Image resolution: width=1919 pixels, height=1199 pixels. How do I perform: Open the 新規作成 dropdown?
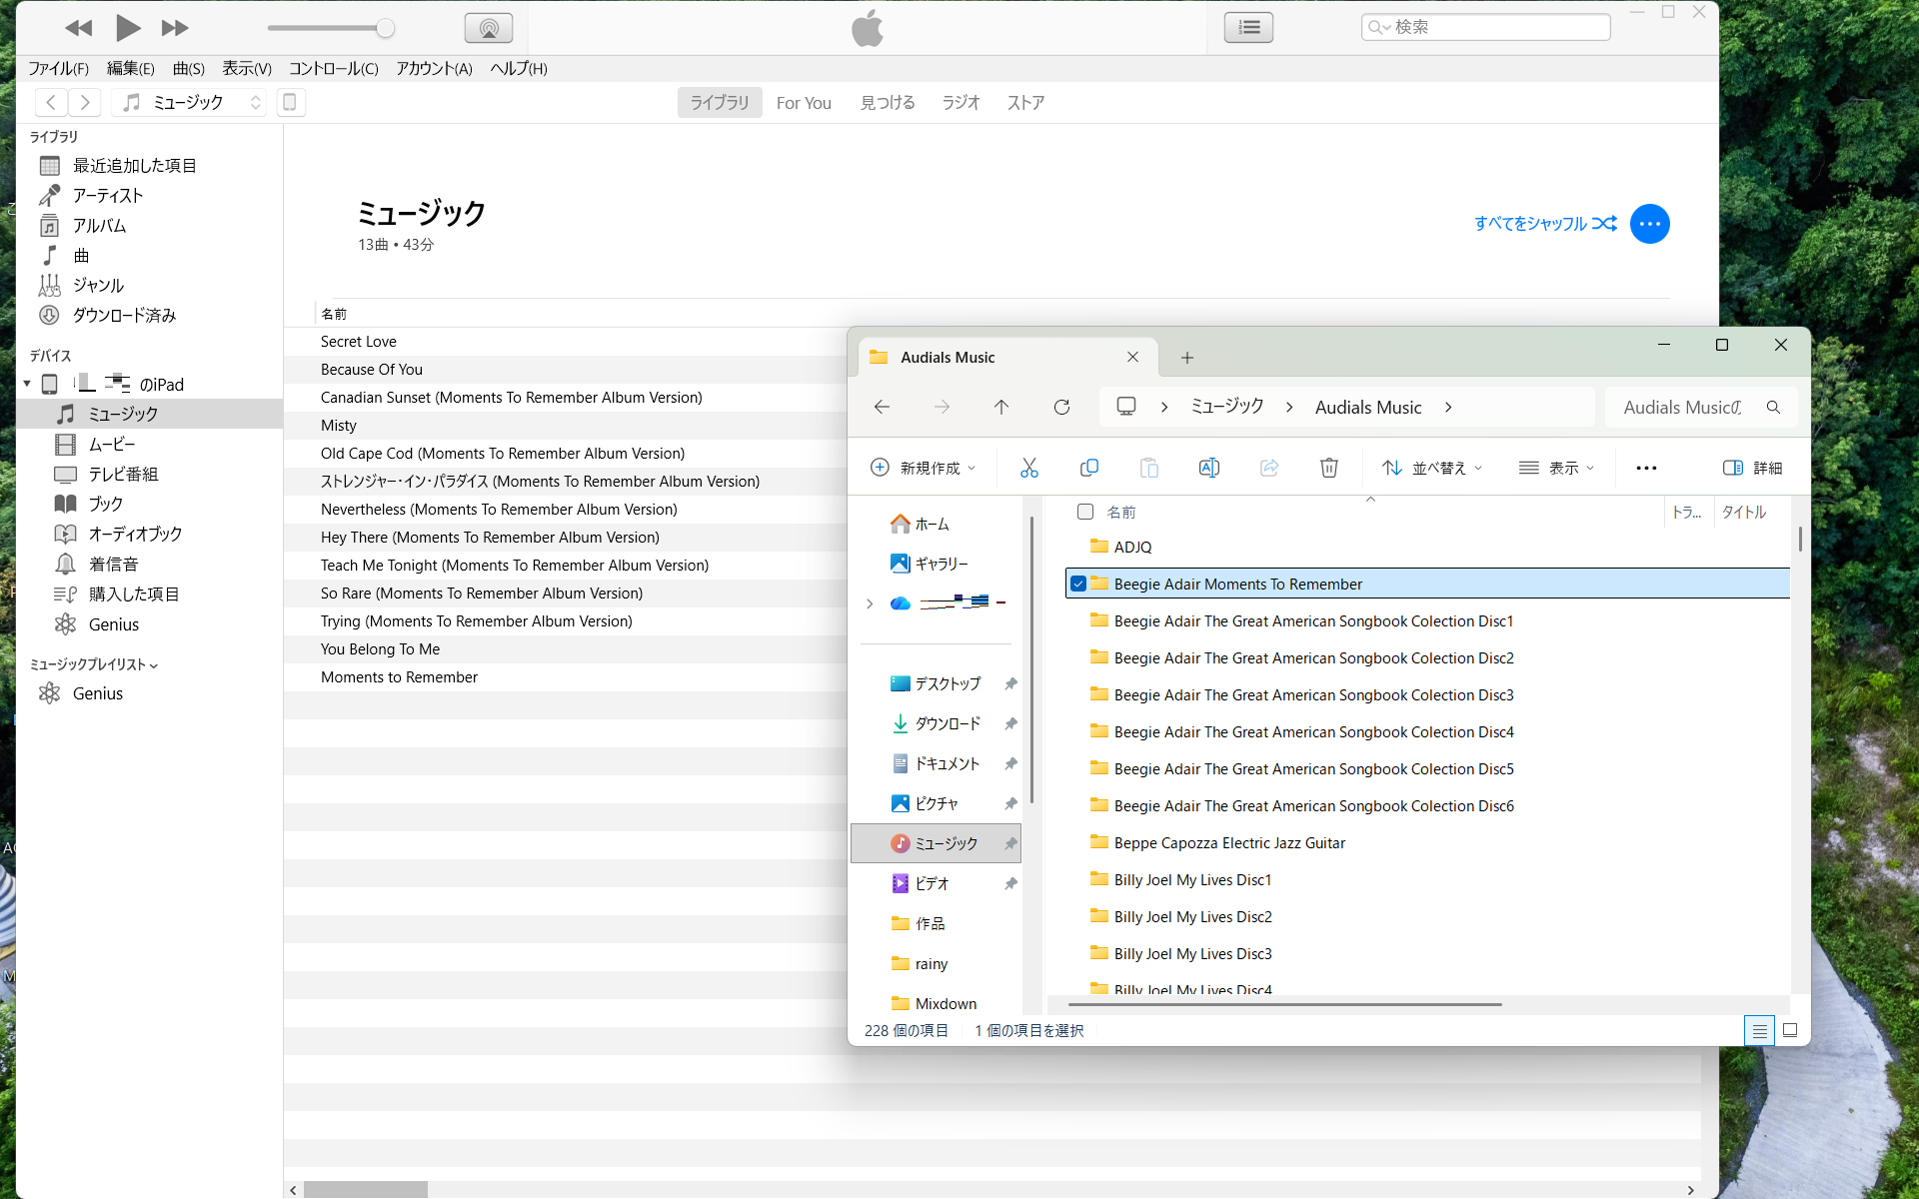pos(924,468)
